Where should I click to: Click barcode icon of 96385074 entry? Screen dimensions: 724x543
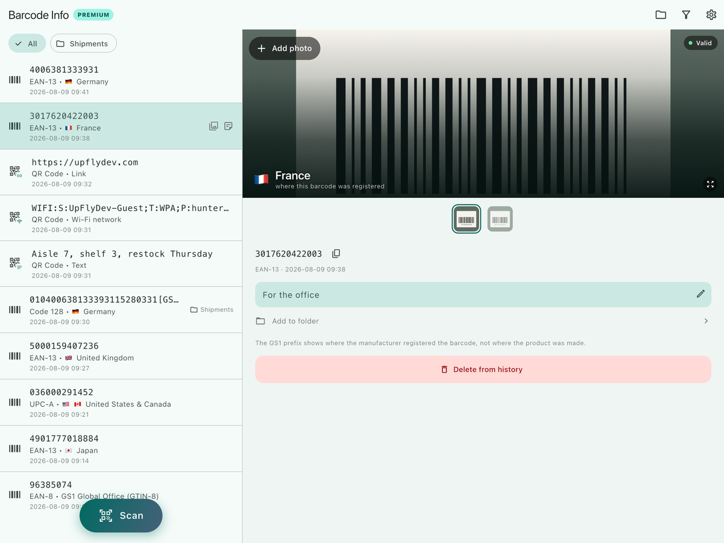coord(14,495)
